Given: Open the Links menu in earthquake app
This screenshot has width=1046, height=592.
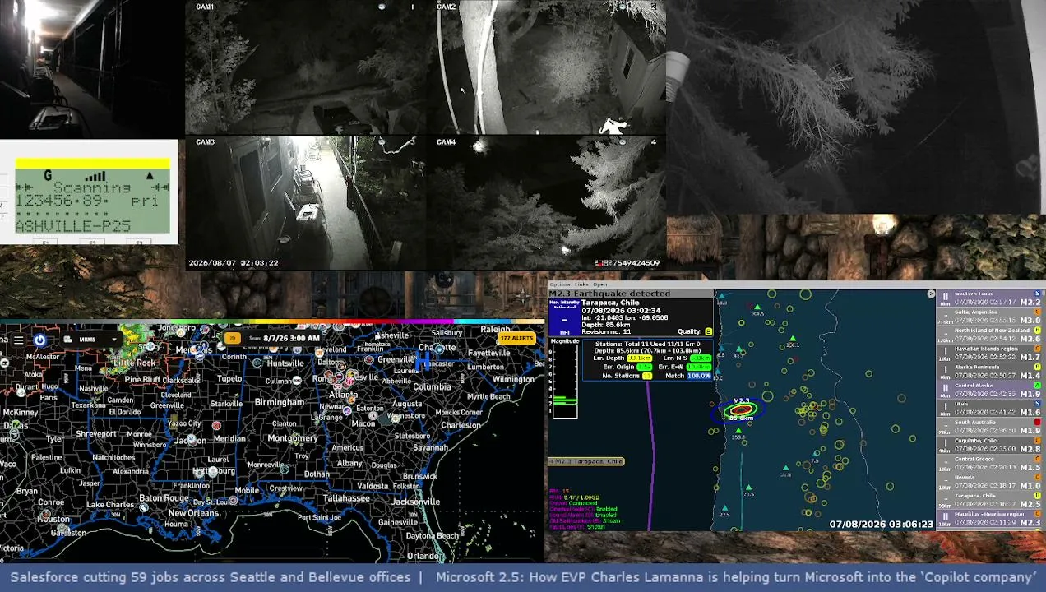Looking at the screenshot, I should [581, 284].
